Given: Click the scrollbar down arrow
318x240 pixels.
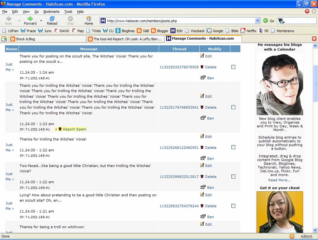Looking at the screenshot, I should (315, 230).
